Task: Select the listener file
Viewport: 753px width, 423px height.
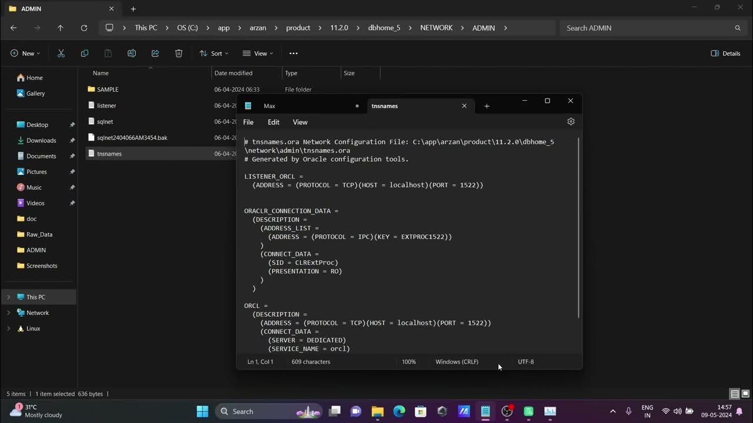Action: 106,106
